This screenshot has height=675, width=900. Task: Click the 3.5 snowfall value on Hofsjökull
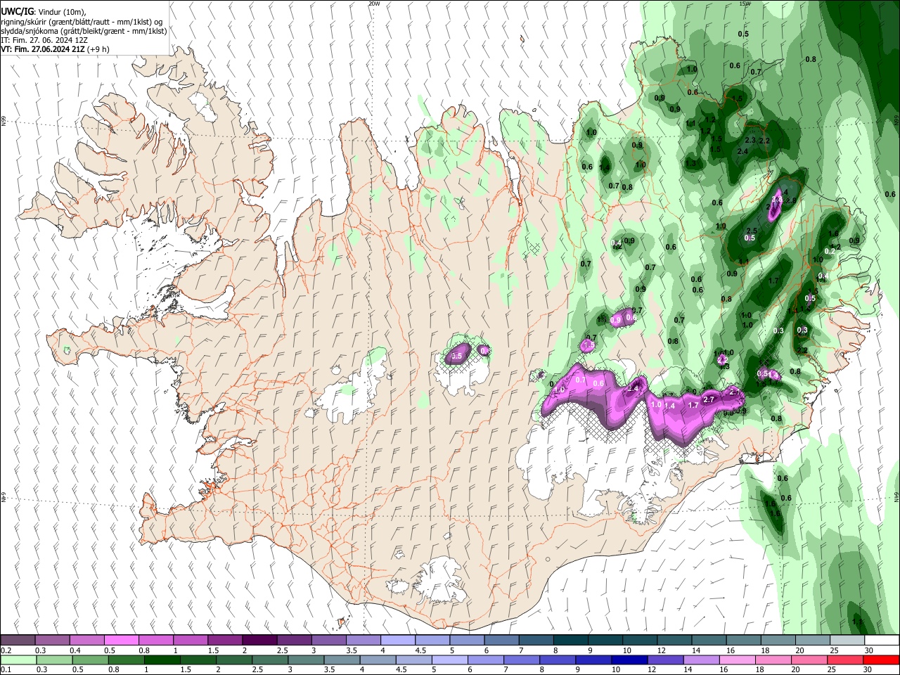456,356
